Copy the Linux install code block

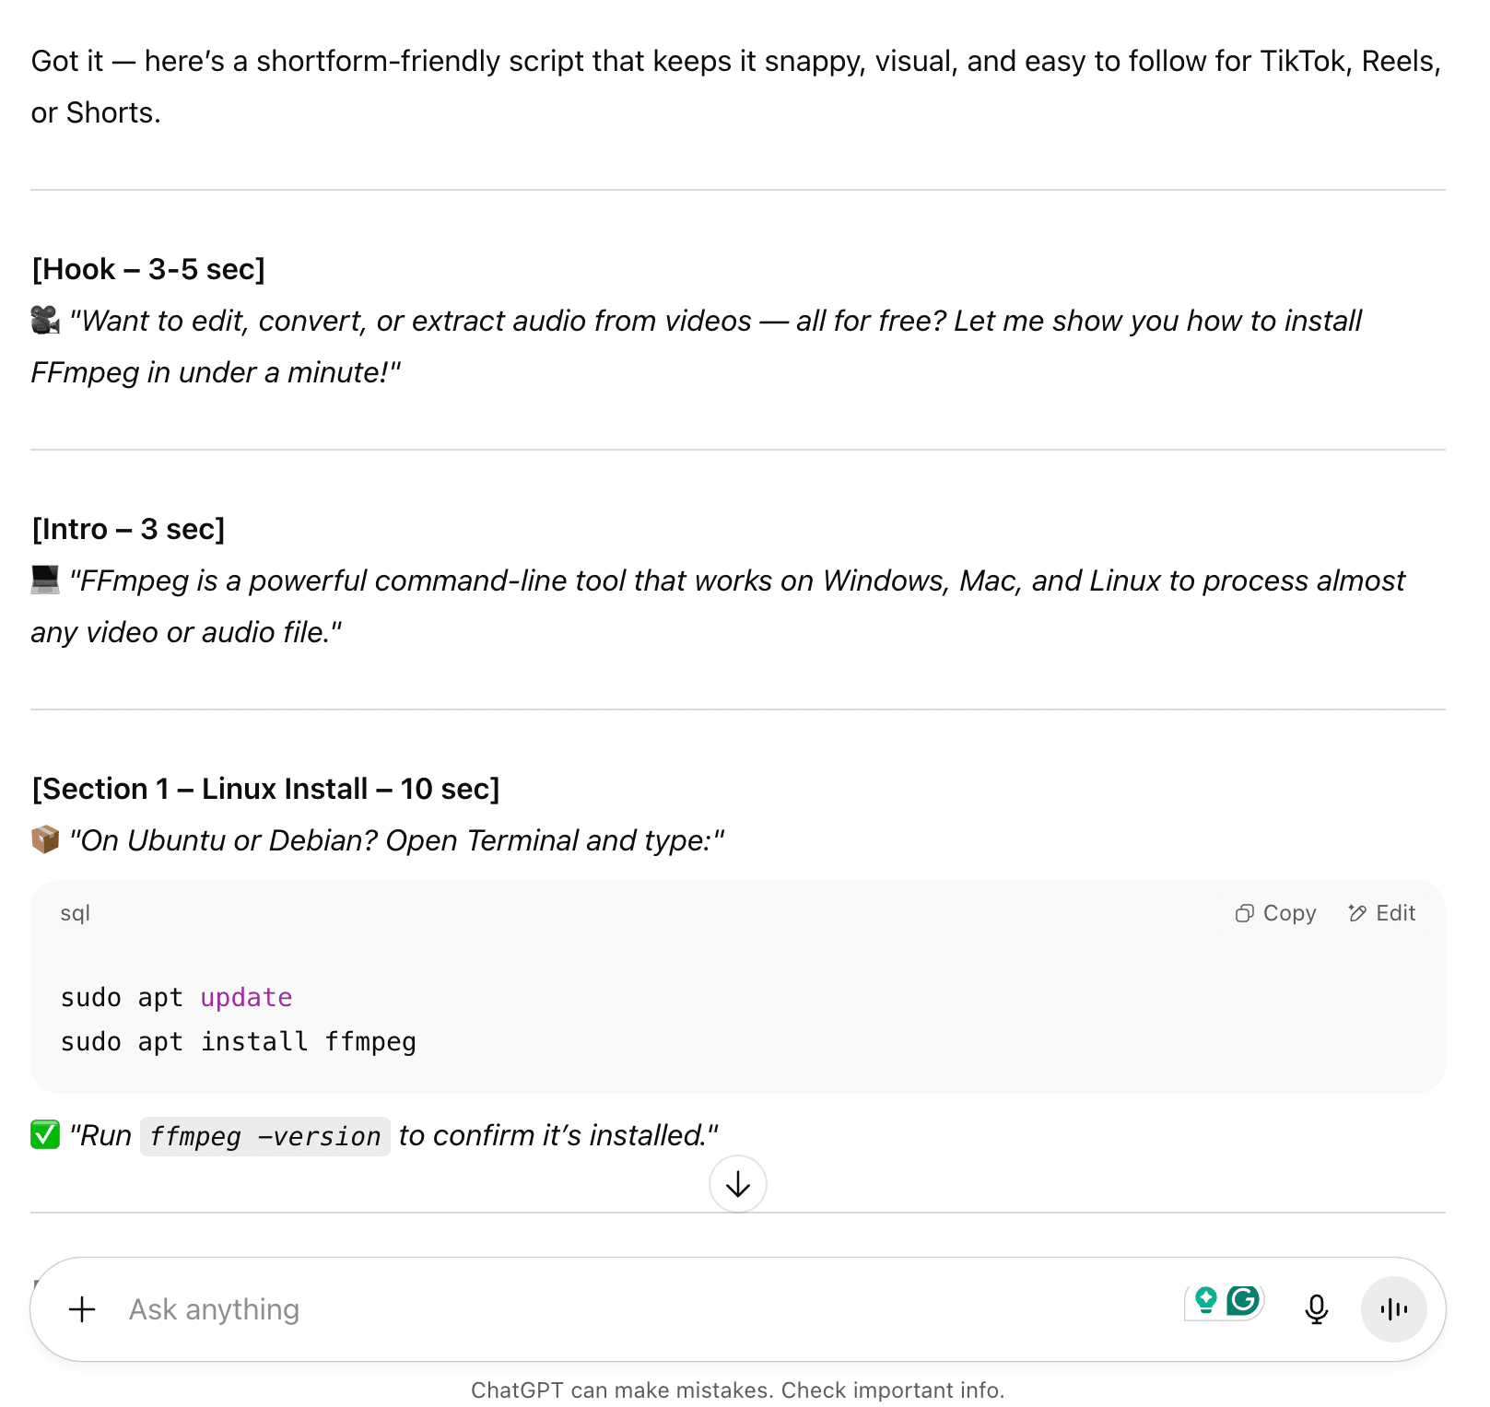click(1274, 913)
